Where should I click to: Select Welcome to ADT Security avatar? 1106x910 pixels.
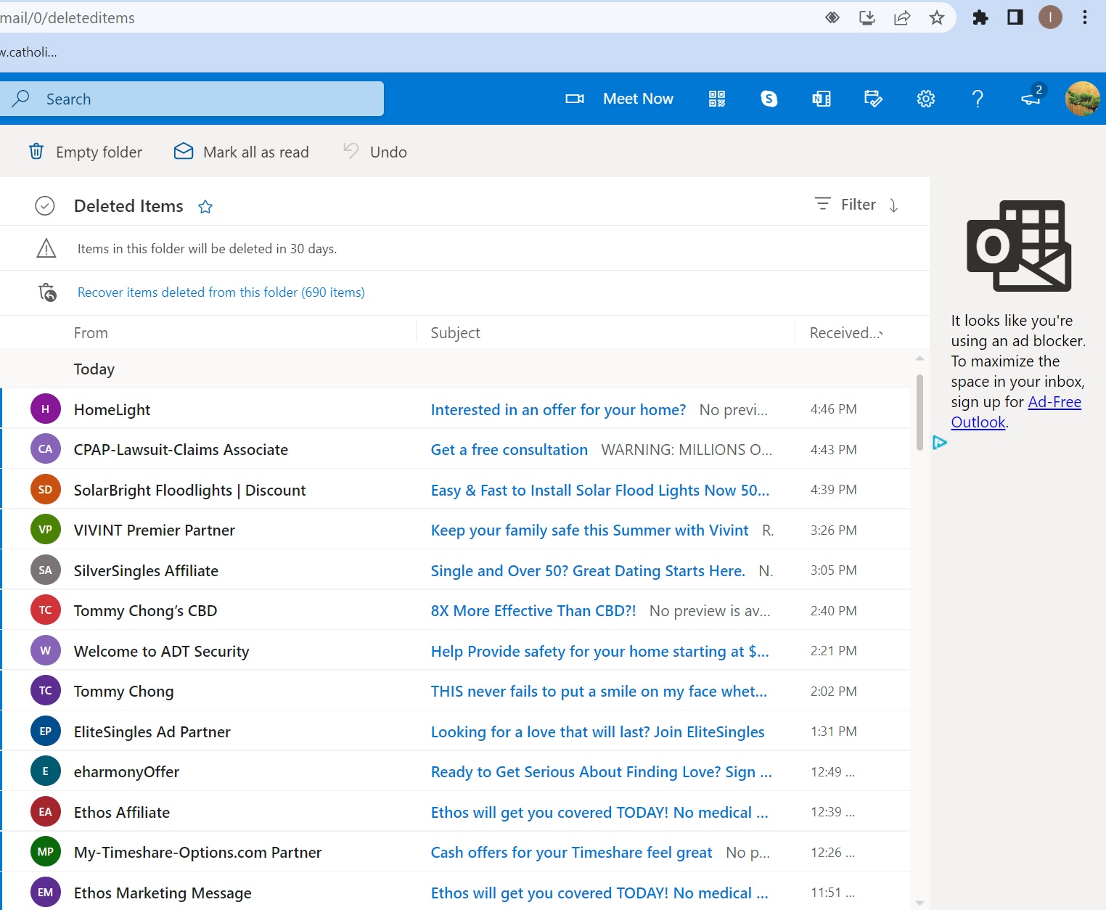(x=45, y=651)
